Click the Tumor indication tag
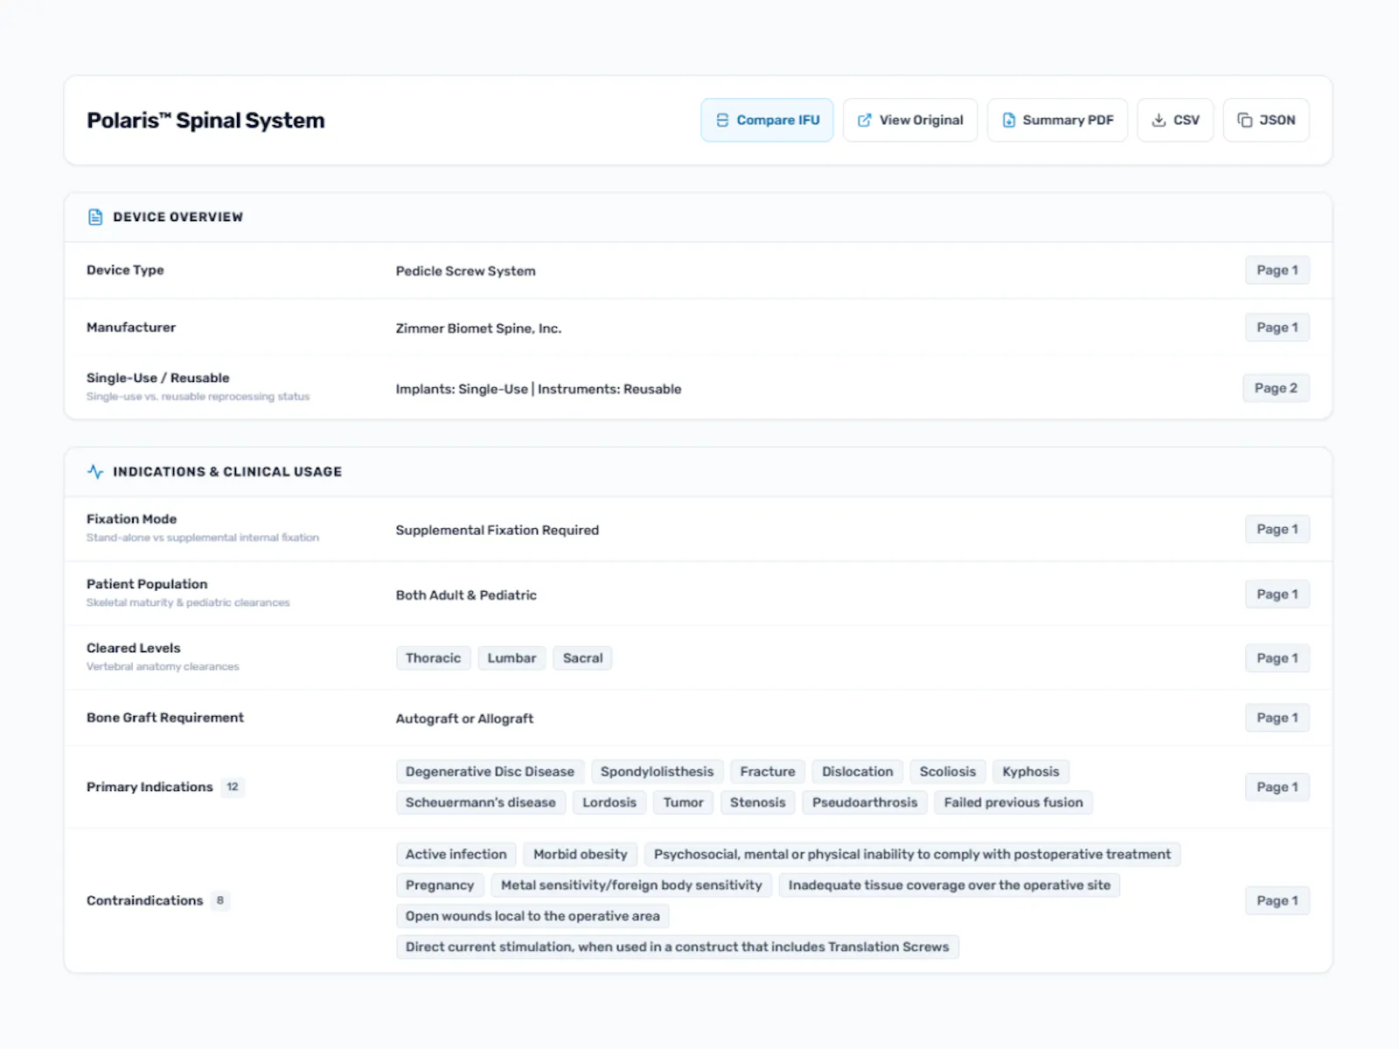 pyautogui.click(x=684, y=802)
